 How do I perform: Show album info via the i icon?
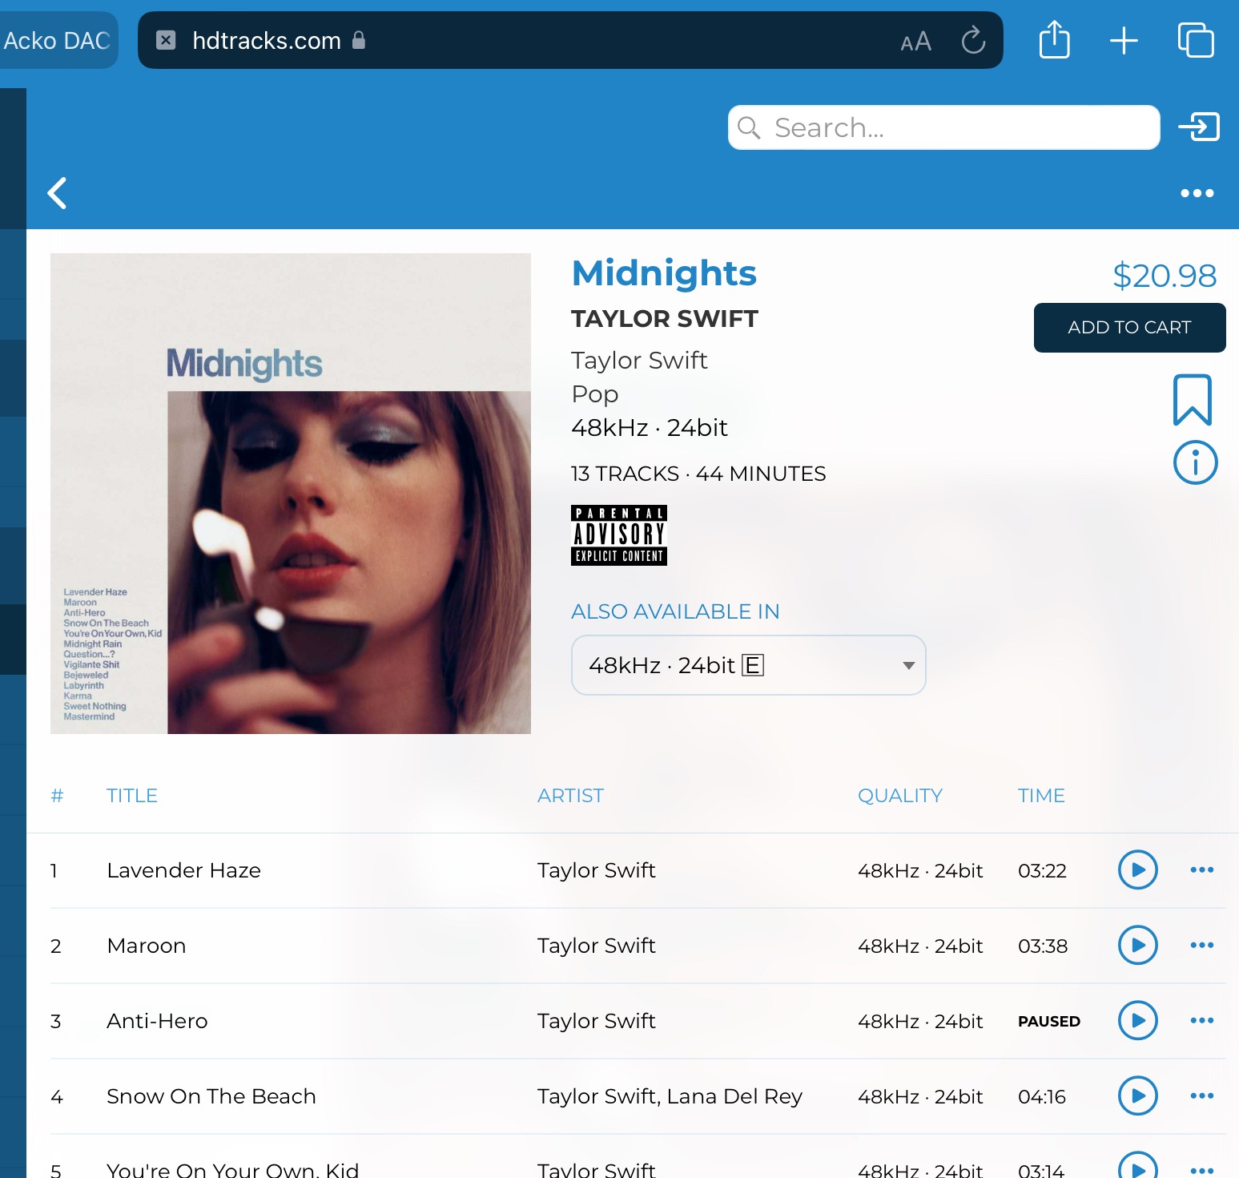point(1195,462)
